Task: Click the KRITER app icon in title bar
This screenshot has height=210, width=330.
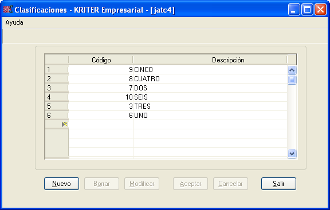Action: [x=8, y=10]
